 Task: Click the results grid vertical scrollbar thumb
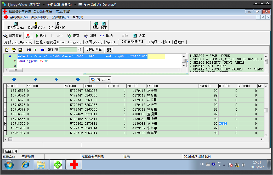click(266, 110)
